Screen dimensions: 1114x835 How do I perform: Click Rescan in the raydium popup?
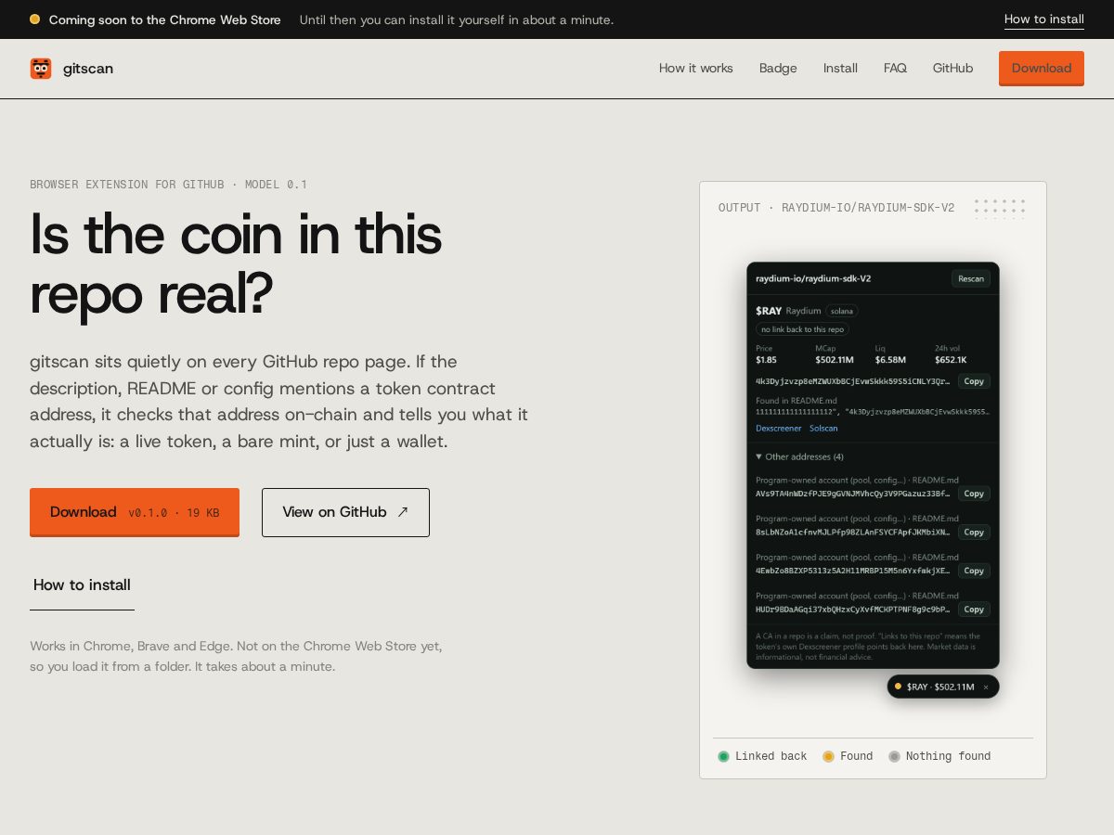tap(971, 278)
